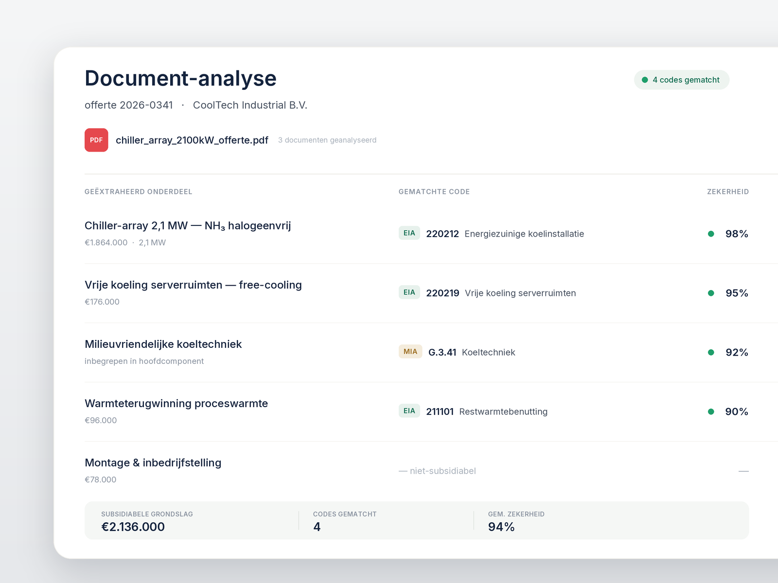Click '3 documenten geanalyseerd' text
The image size is (778, 583).
[x=327, y=140]
